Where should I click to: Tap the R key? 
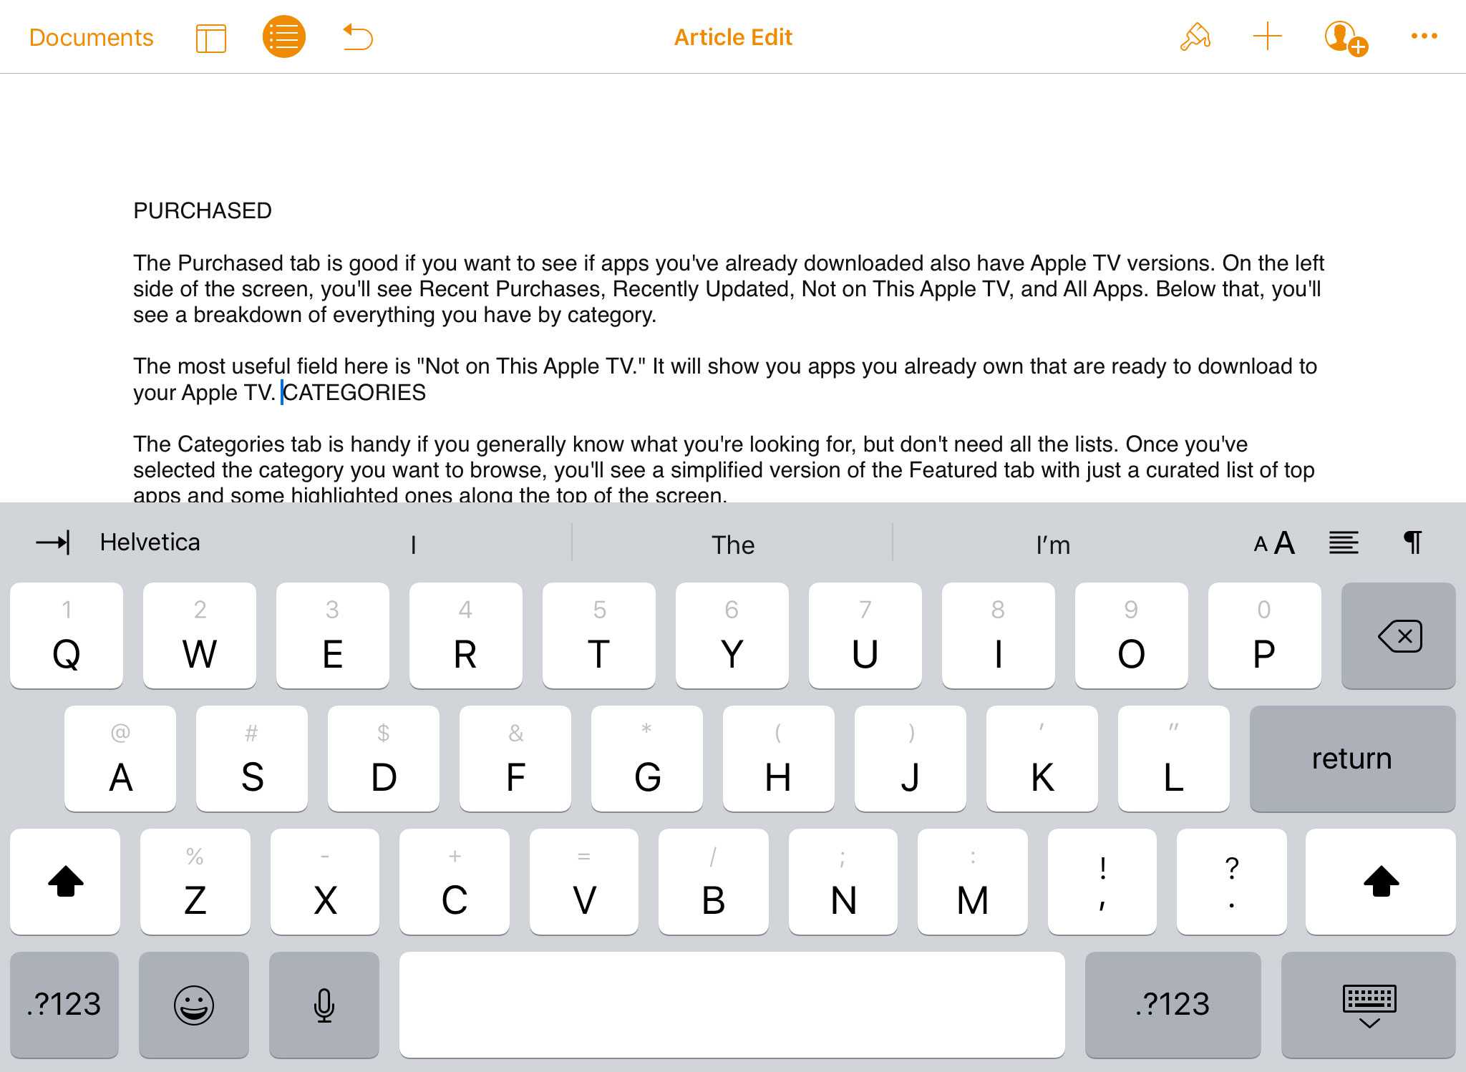tap(466, 635)
